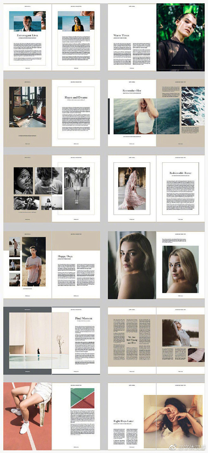The height and width of the screenshot is (453, 208).
Task: Select the Extravagant Lives heading
Action: [27, 35]
